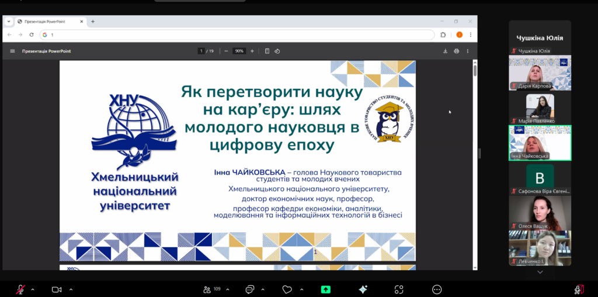
Task: Download the PDF presentation
Action: point(445,51)
